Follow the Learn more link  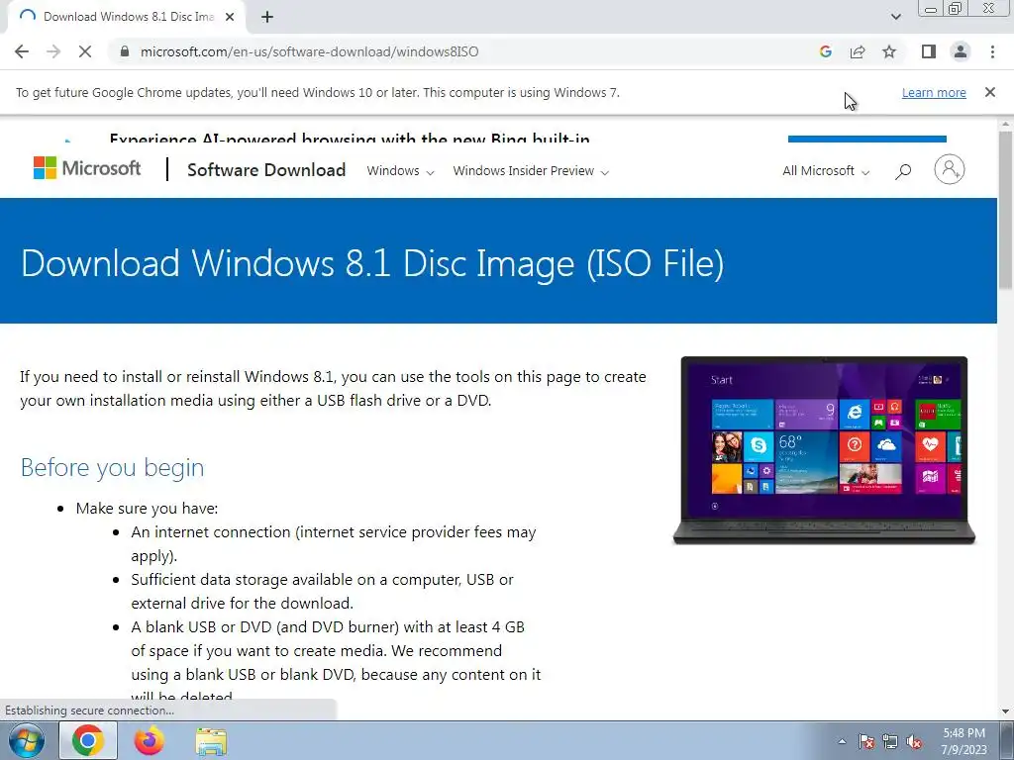pyautogui.click(x=934, y=92)
